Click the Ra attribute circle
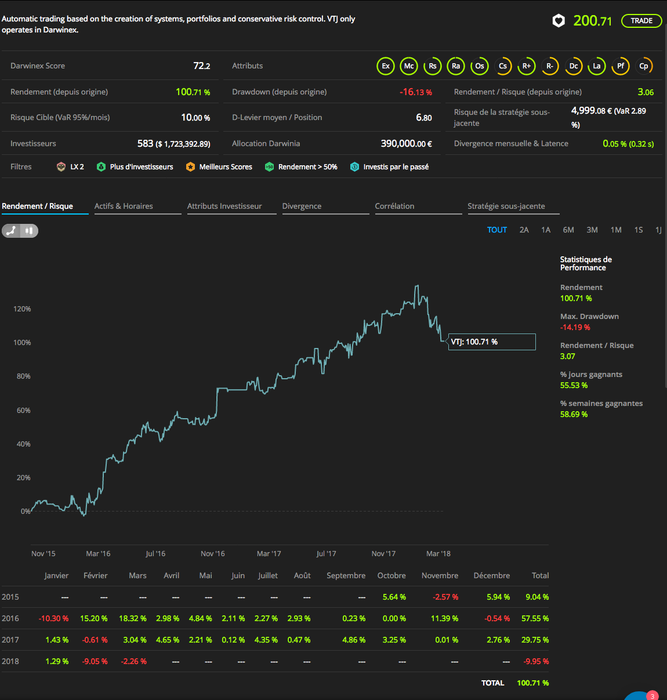 pyautogui.click(x=456, y=66)
